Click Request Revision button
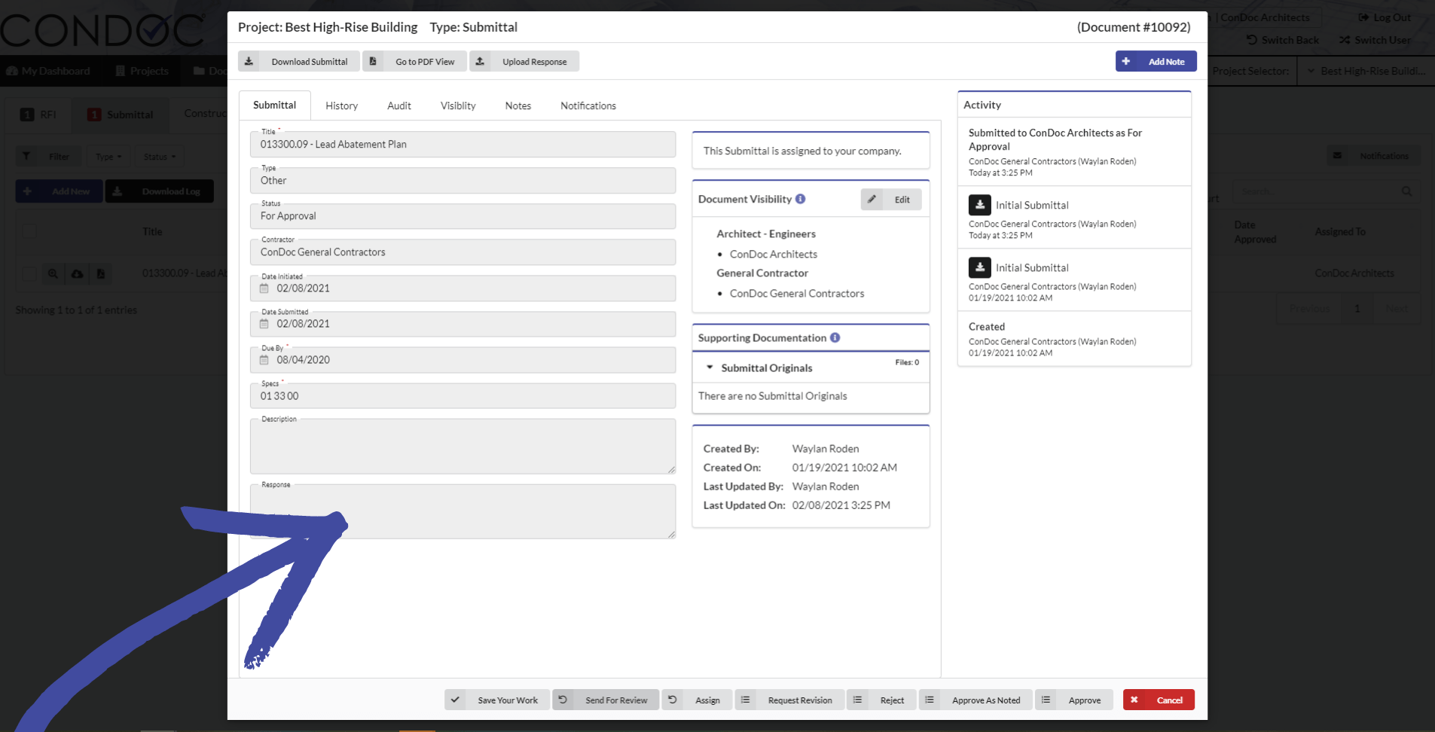This screenshot has height=732, width=1435. click(789, 700)
